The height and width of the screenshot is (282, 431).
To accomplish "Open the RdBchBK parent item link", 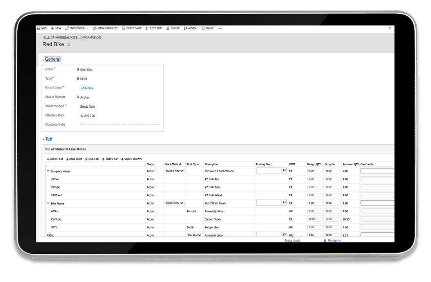I will click(87, 88).
